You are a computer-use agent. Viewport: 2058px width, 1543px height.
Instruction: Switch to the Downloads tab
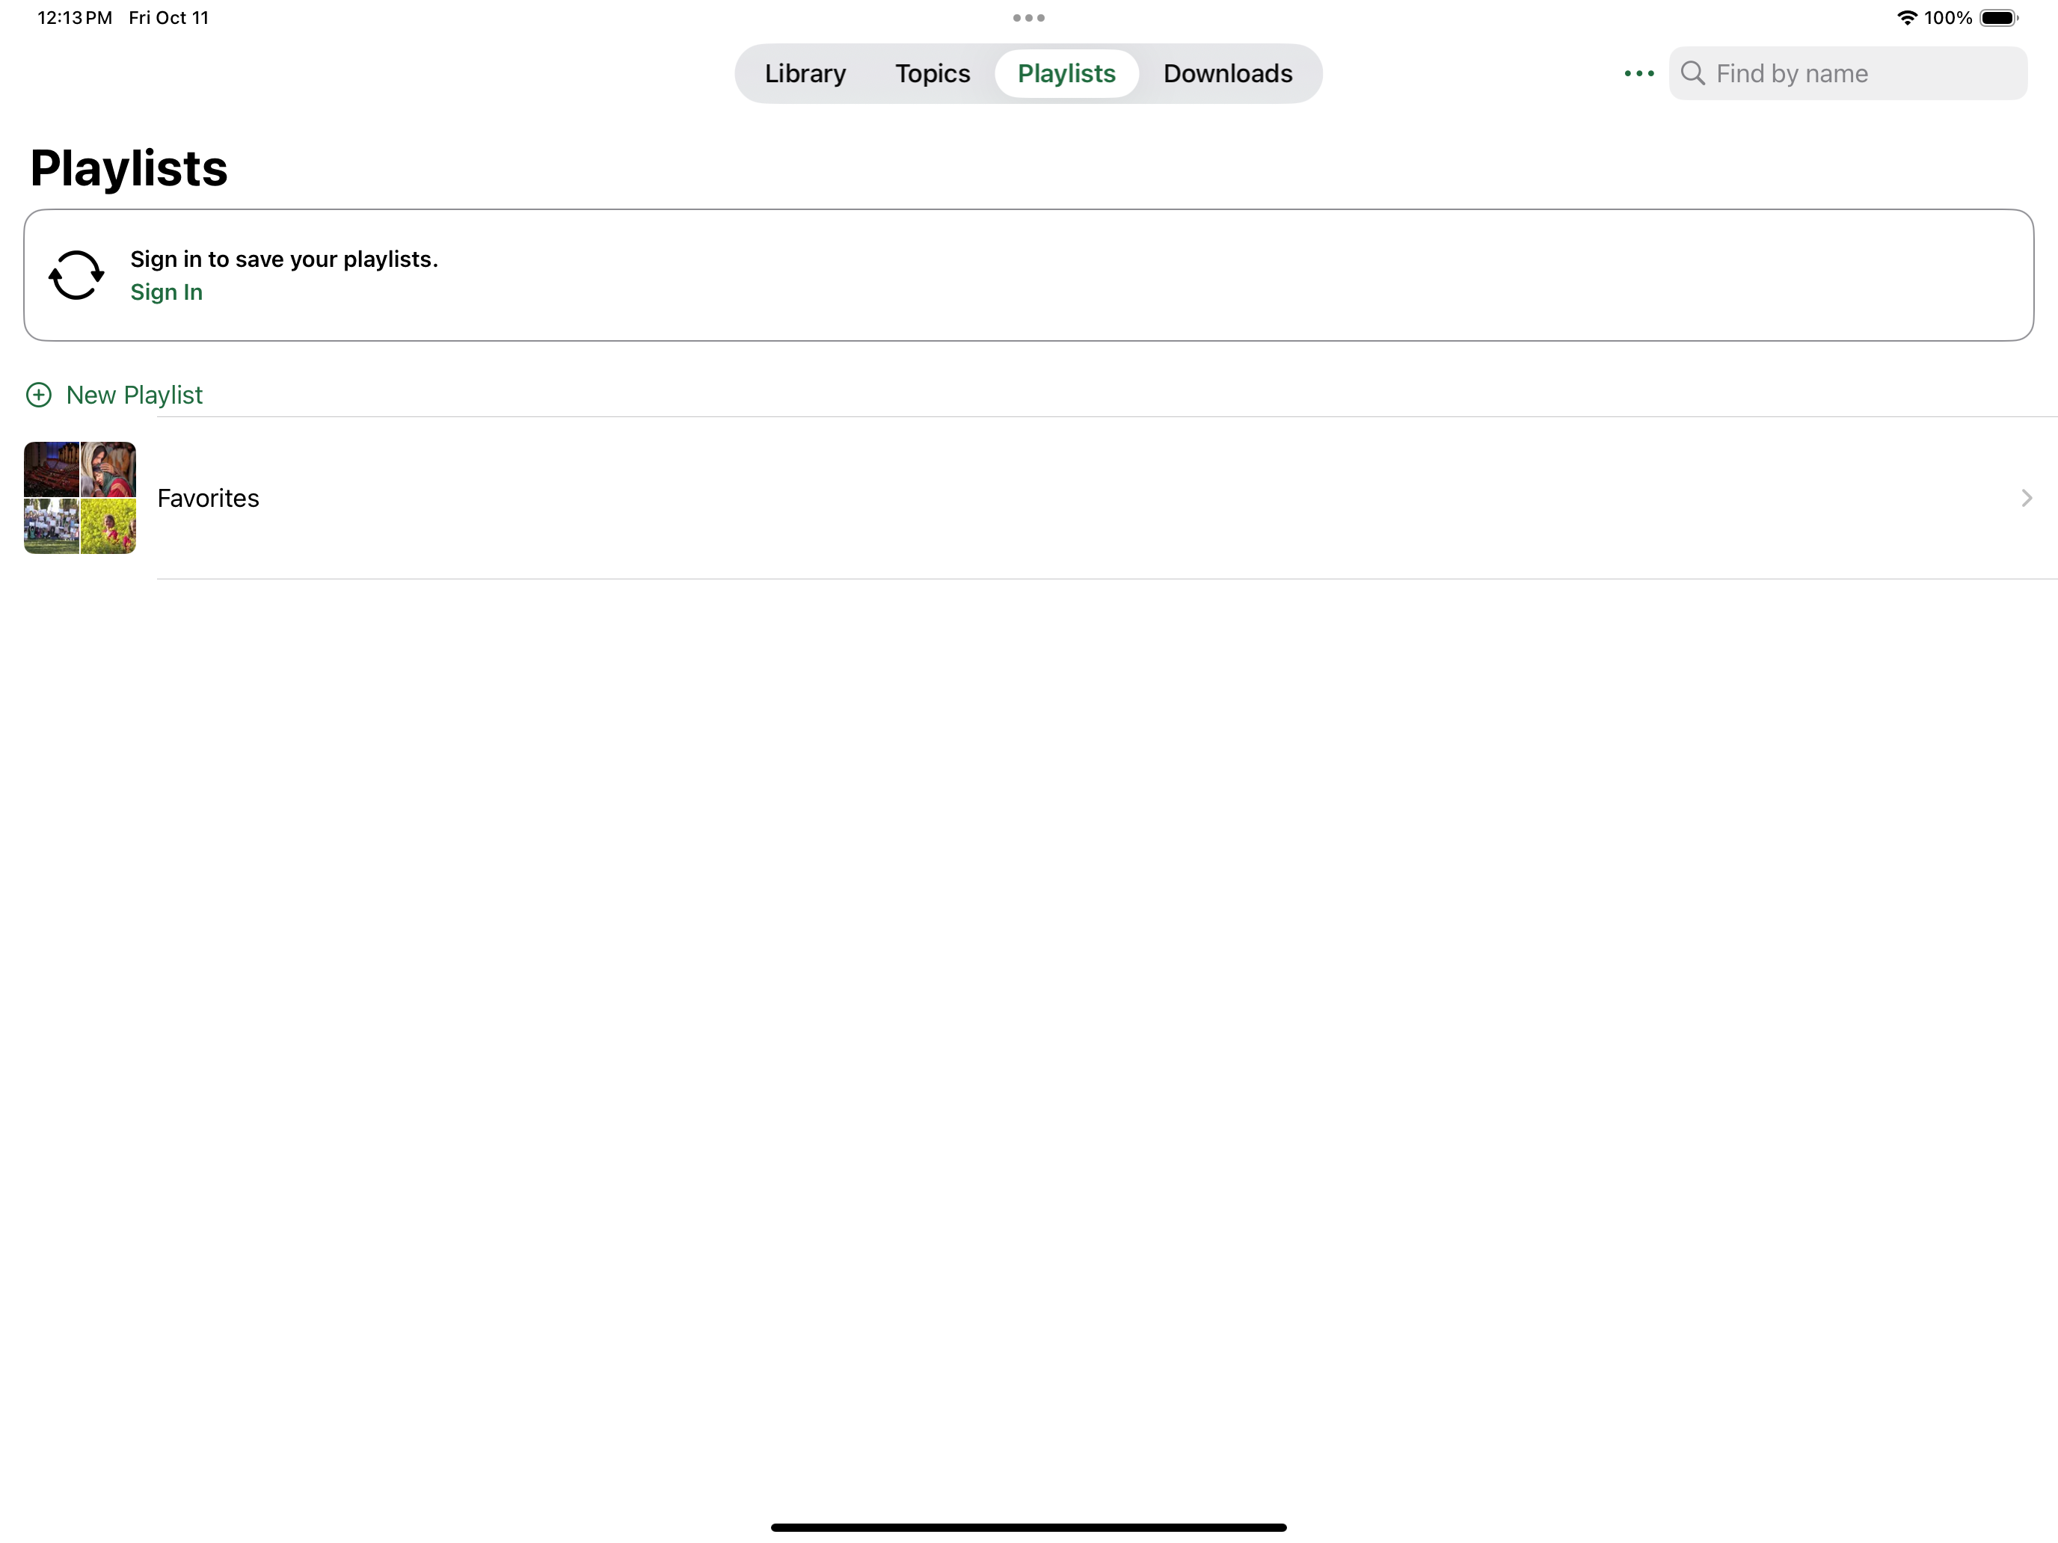click(x=1227, y=73)
